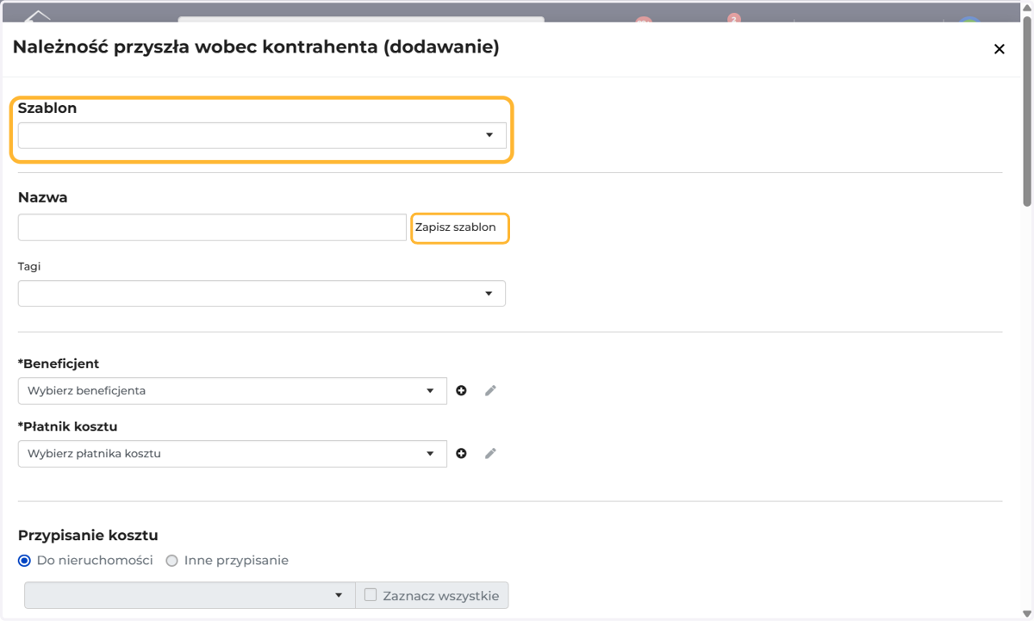Viewport: 1034px width, 621px height.
Task: Check the Zaznacz wszystkie checkbox
Action: tap(371, 594)
